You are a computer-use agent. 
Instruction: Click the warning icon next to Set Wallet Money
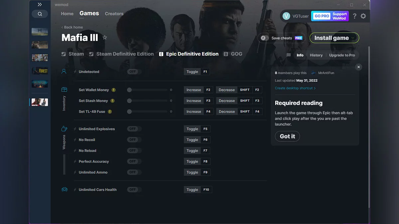pos(113,90)
